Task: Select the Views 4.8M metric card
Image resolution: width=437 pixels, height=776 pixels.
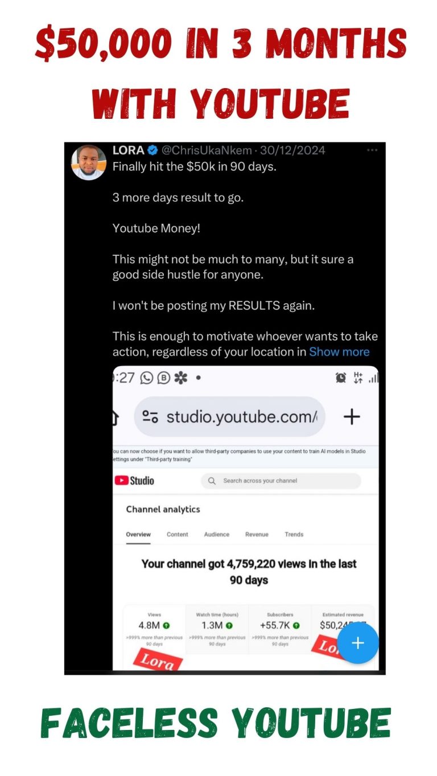Action: (x=154, y=629)
